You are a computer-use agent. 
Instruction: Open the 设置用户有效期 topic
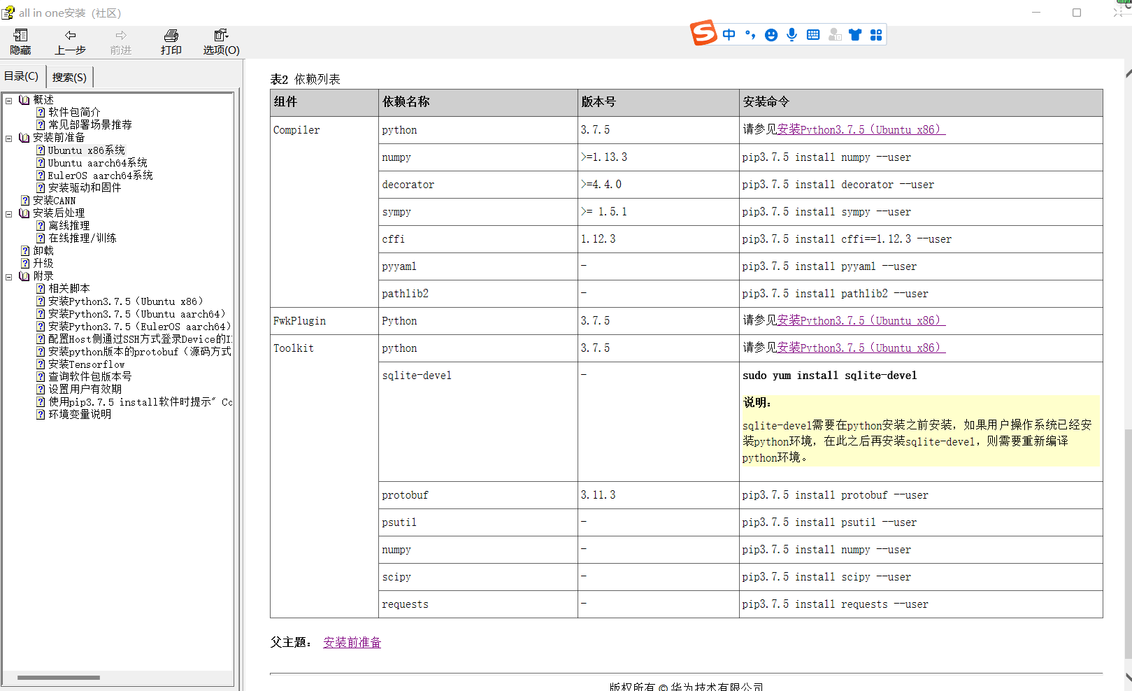85,389
